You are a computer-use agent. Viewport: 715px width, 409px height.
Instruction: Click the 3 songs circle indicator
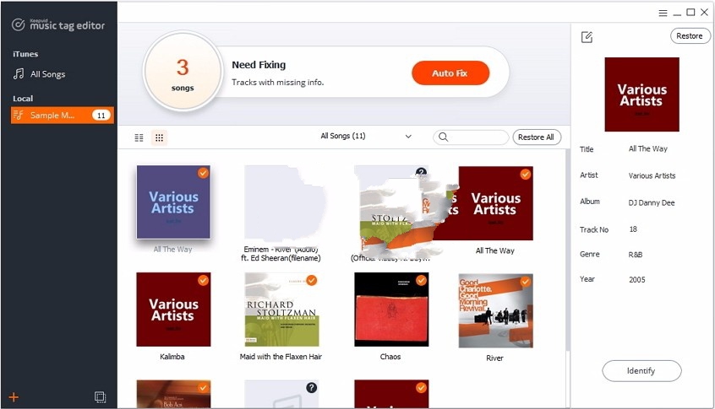tap(183, 72)
